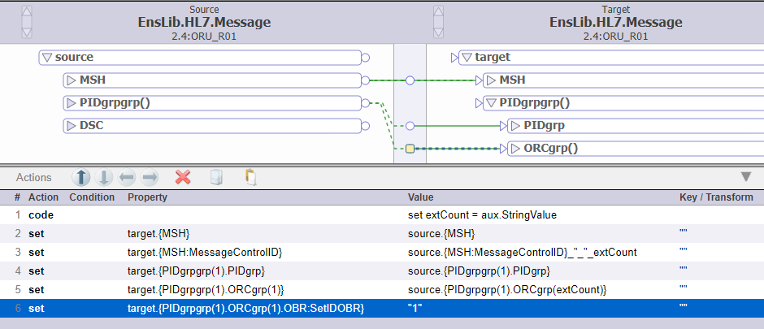Image resolution: width=764 pixels, height=329 pixels.
Task: Expand the target ORCgrp() node
Action: [514, 149]
